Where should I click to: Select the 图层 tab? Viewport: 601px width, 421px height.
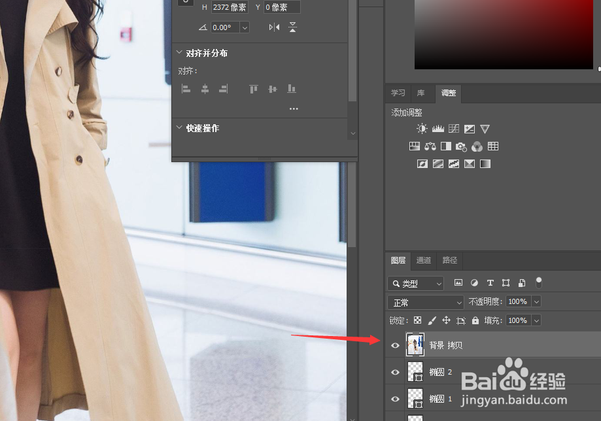tap(398, 260)
